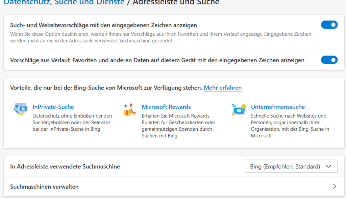Disable search and website suggestions toggle

(329, 25)
